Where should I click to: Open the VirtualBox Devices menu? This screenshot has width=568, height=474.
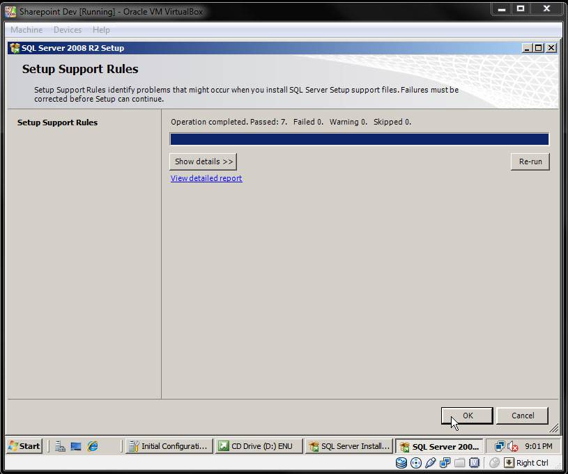(x=68, y=30)
